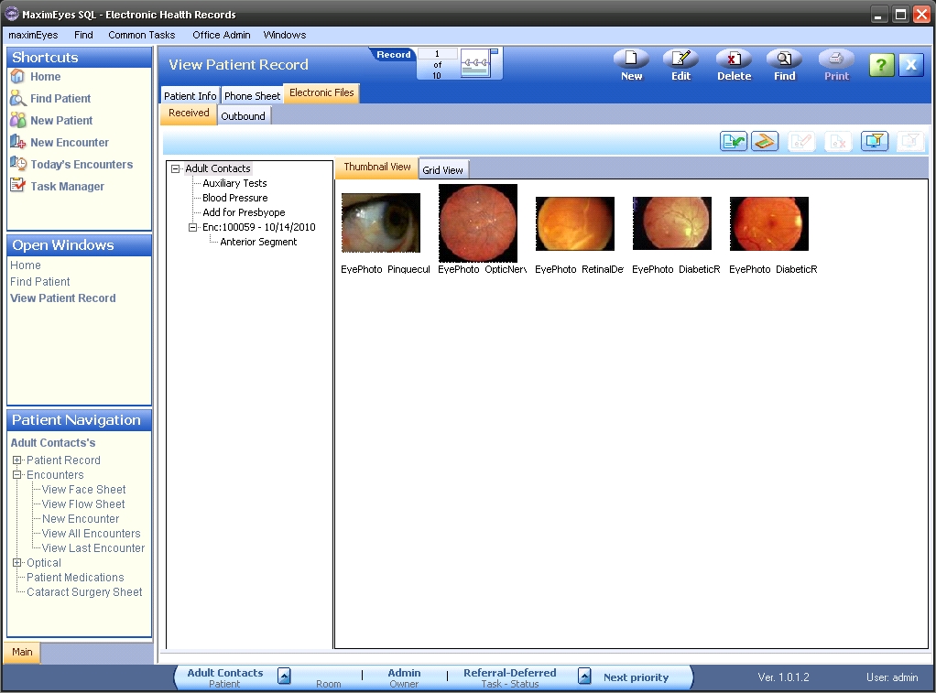This screenshot has height=693, width=936.
Task: Click View Face Sheet in navigation
Action: [83, 490]
